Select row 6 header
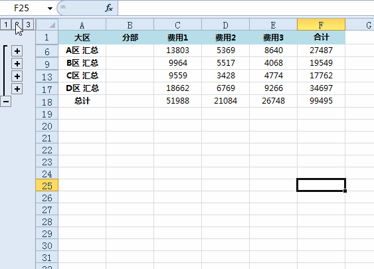Viewport: 374px width, 269px height. pyautogui.click(x=47, y=50)
